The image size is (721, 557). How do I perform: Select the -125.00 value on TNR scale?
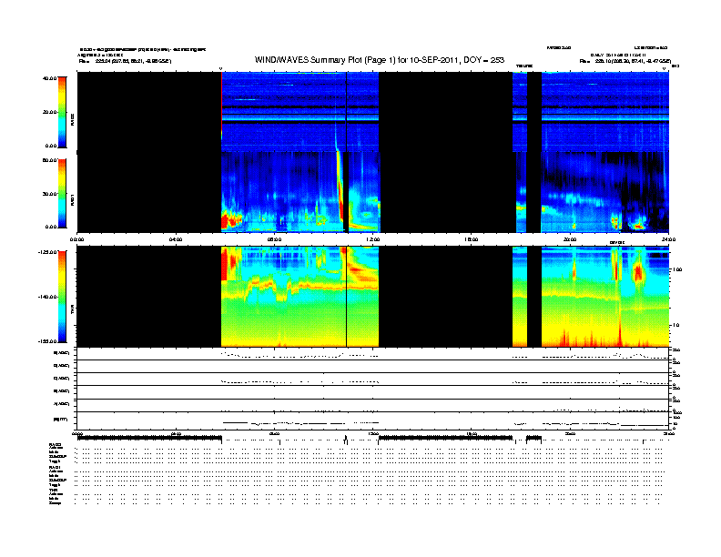click(x=48, y=252)
